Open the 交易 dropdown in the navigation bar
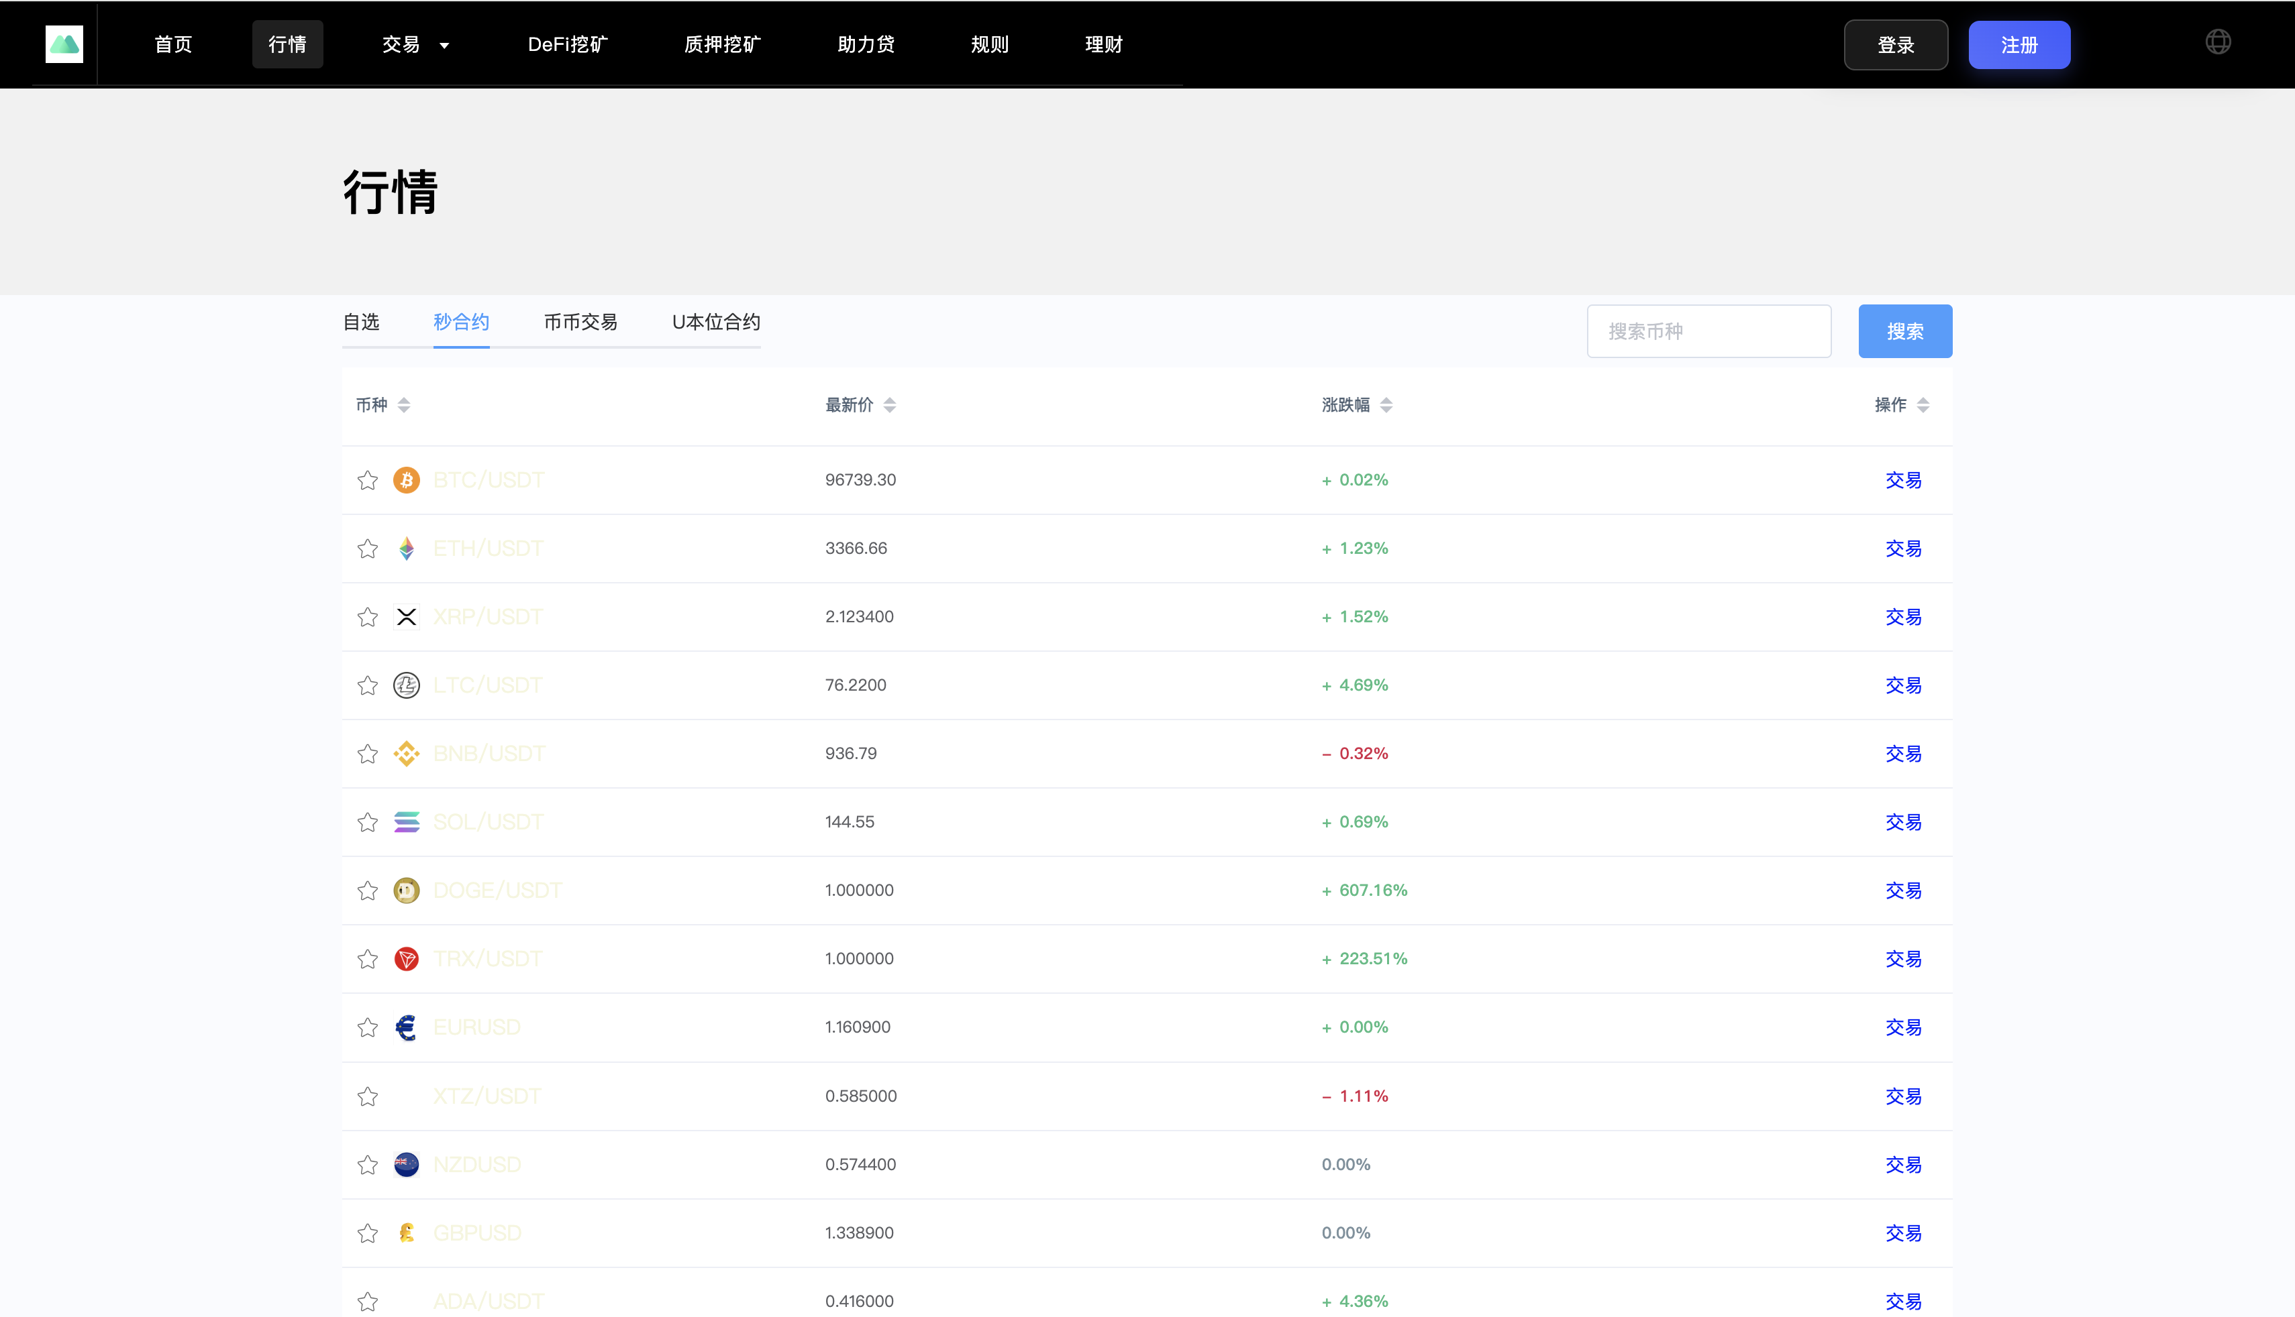 (x=416, y=44)
